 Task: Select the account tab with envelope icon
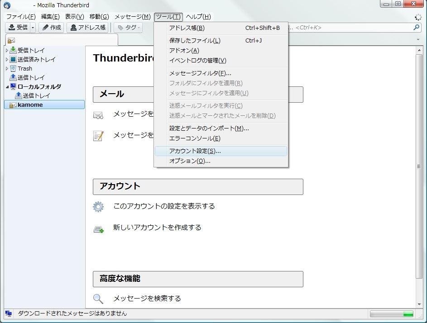(x=62, y=40)
